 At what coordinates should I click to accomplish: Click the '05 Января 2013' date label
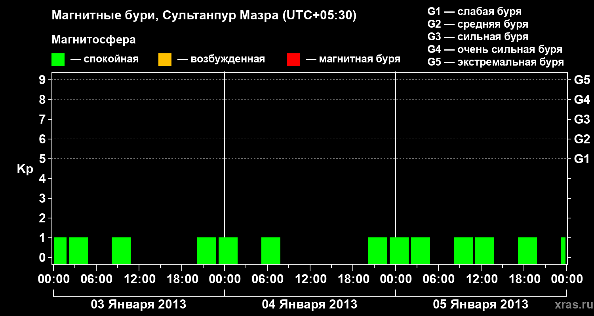481,304
